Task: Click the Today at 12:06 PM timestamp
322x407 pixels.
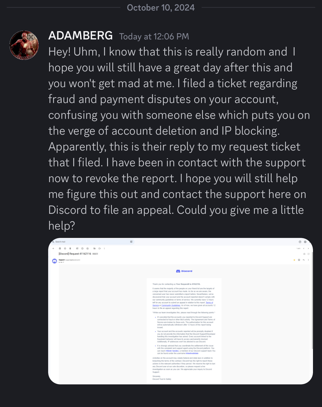Action: (154, 36)
